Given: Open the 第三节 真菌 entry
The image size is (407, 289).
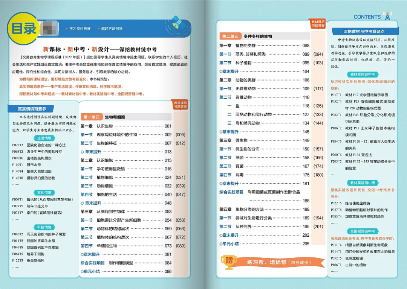Looking at the screenshot, I should click(x=264, y=166).
